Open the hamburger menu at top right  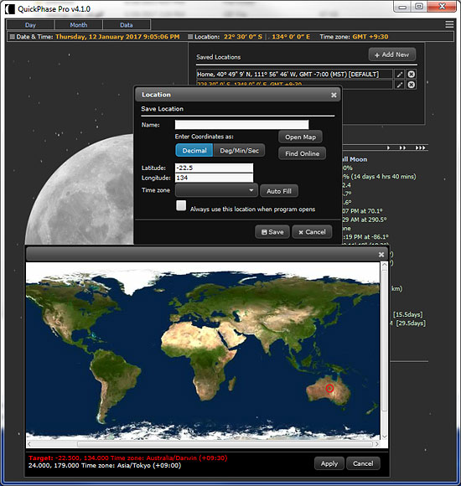tap(449, 24)
